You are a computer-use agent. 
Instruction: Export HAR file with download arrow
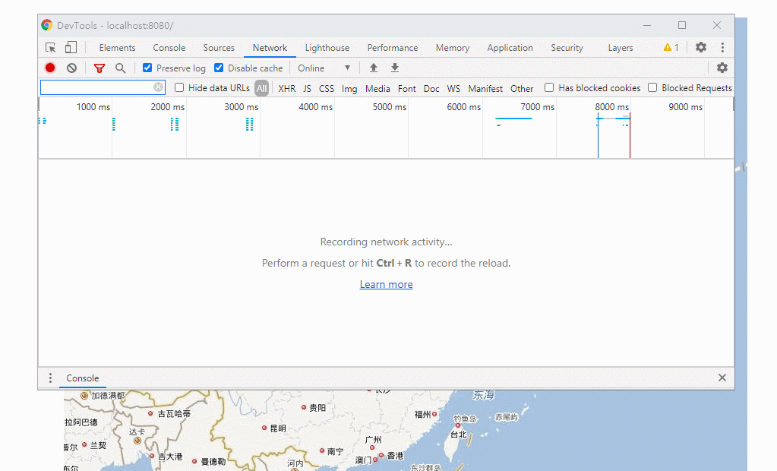point(394,68)
